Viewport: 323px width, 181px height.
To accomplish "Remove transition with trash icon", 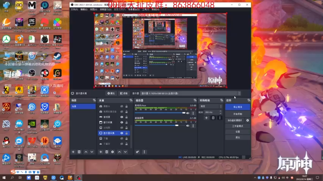I will click(213, 118).
